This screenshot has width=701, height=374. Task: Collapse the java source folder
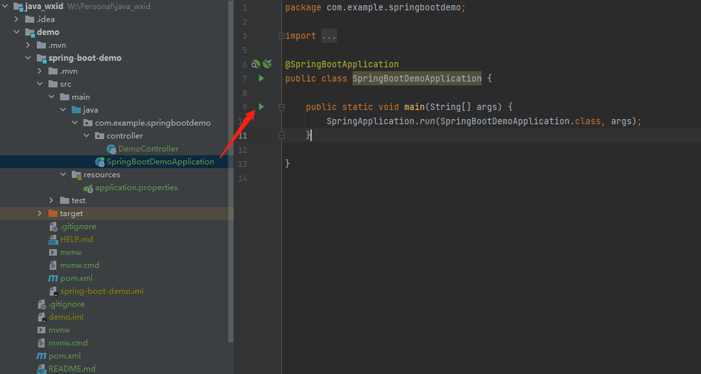tap(63, 110)
